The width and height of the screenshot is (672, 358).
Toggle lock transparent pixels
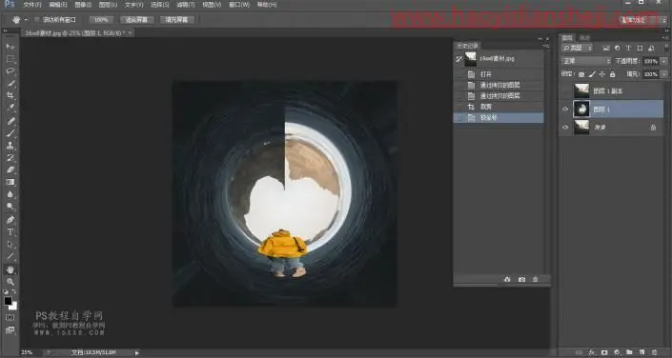[x=581, y=74]
